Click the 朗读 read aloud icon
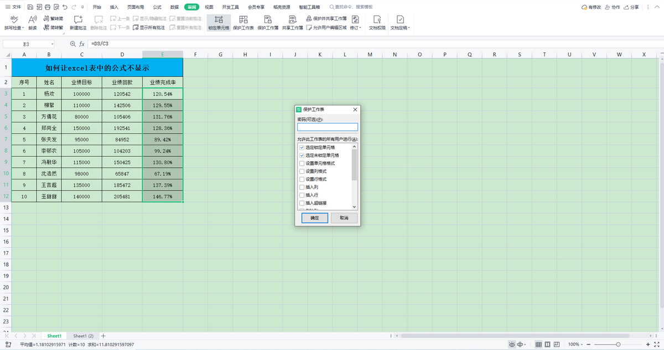This screenshot has height=350, width=664. (x=33, y=19)
